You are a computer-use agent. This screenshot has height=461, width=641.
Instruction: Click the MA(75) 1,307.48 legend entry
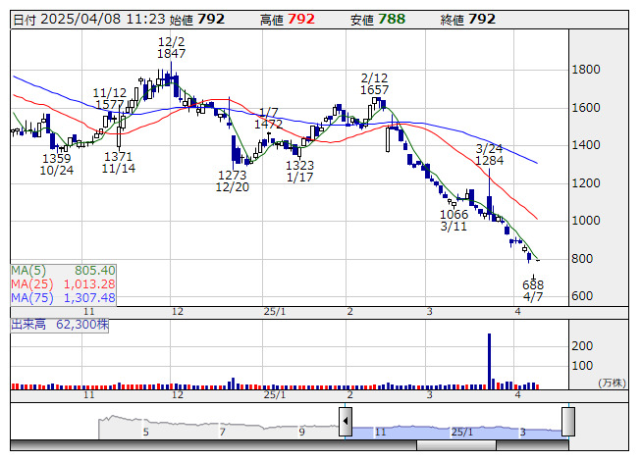point(64,298)
